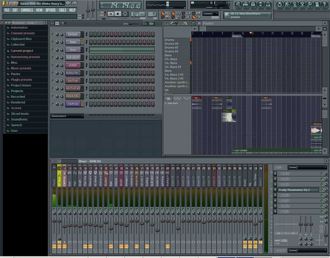Mute the DWM Kit channel LED
Screen dimensions: 330x258
[x=53, y=104]
